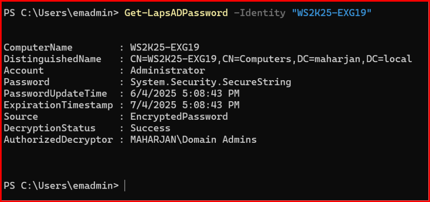The image size is (430, 202).
Task: Click the -Identity parameter in command
Action: click(260, 13)
